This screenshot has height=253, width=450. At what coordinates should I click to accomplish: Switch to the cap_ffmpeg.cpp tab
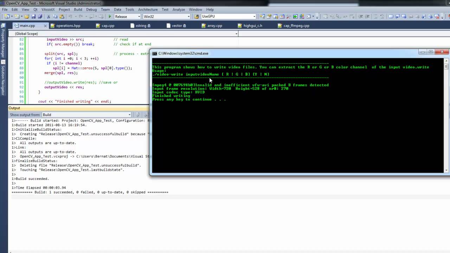[x=296, y=26]
